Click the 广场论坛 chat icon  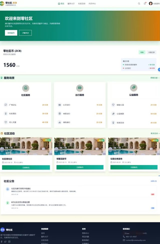click(6, 105)
